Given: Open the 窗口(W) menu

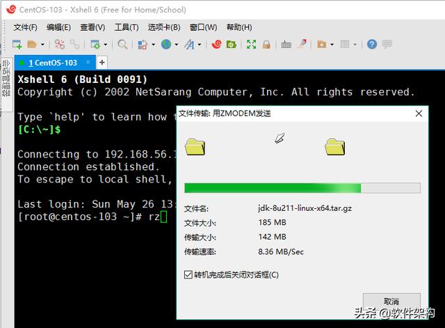Looking at the screenshot, I should click(x=203, y=27).
